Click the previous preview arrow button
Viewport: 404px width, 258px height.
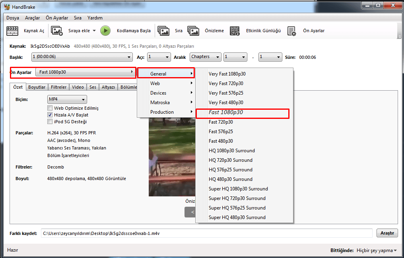point(190,212)
